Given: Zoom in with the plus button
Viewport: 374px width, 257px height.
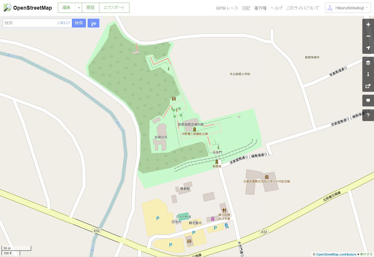Looking at the screenshot, I should 368,25.
